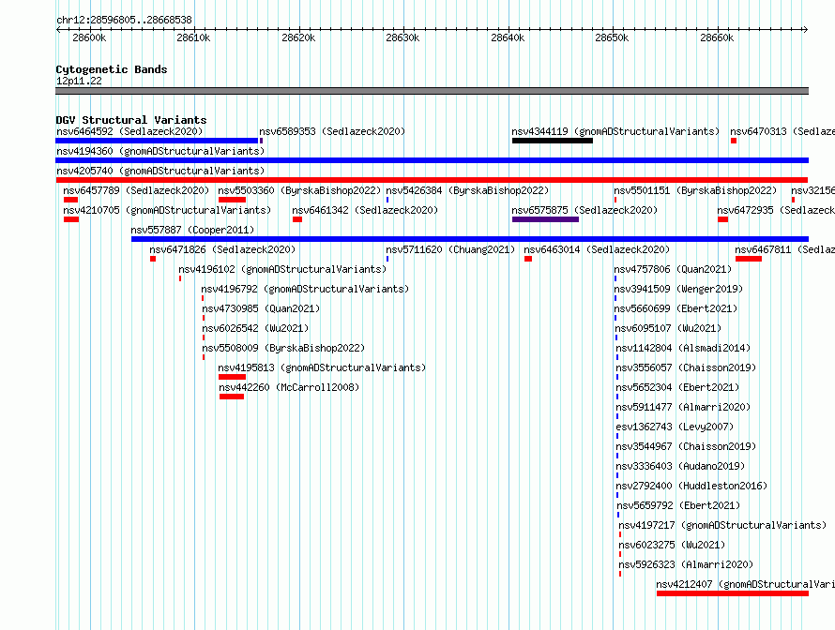Click the 28610k ruler position
Screen dimensions: 835x630
click(193, 37)
